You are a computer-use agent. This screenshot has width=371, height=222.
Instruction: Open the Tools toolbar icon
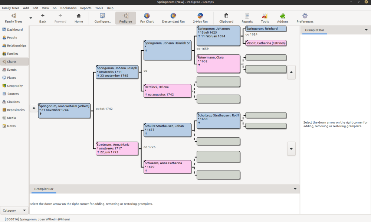tap(265, 18)
